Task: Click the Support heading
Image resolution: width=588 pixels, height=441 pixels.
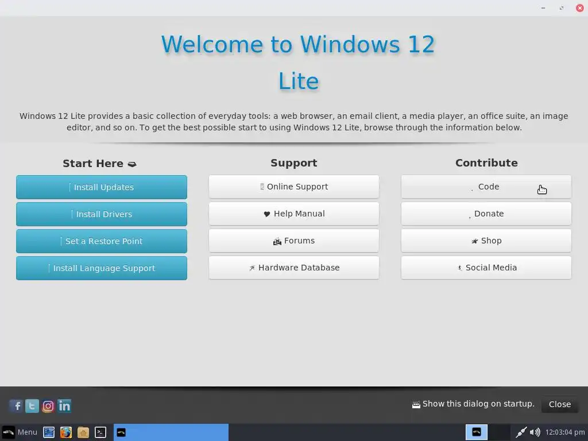Action: [294, 163]
